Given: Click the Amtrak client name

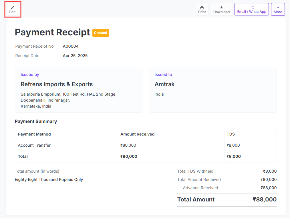Looking at the screenshot, I should (165, 84).
